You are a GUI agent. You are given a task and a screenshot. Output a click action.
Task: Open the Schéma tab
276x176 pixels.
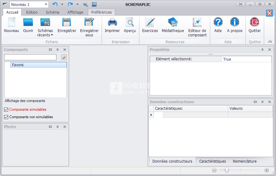click(x=52, y=12)
